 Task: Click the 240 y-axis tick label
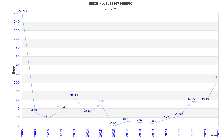(17, 22)
